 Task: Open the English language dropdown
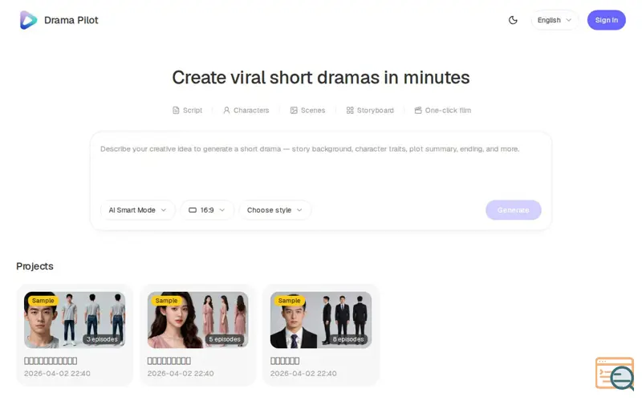click(555, 20)
